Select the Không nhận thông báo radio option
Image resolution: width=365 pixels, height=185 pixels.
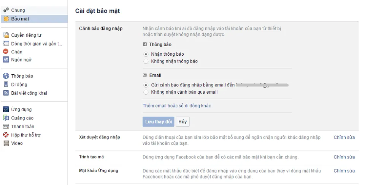pyautogui.click(x=146, y=61)
